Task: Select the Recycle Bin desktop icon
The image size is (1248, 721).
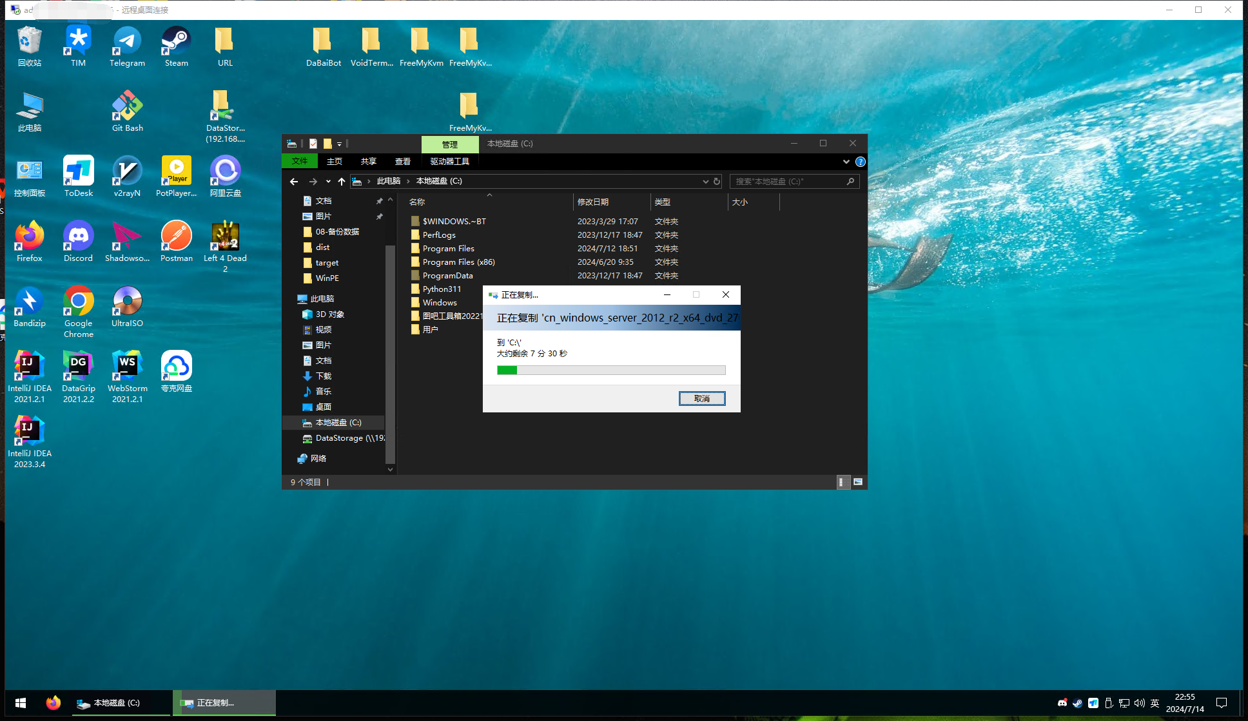Action: pos(29,46)
